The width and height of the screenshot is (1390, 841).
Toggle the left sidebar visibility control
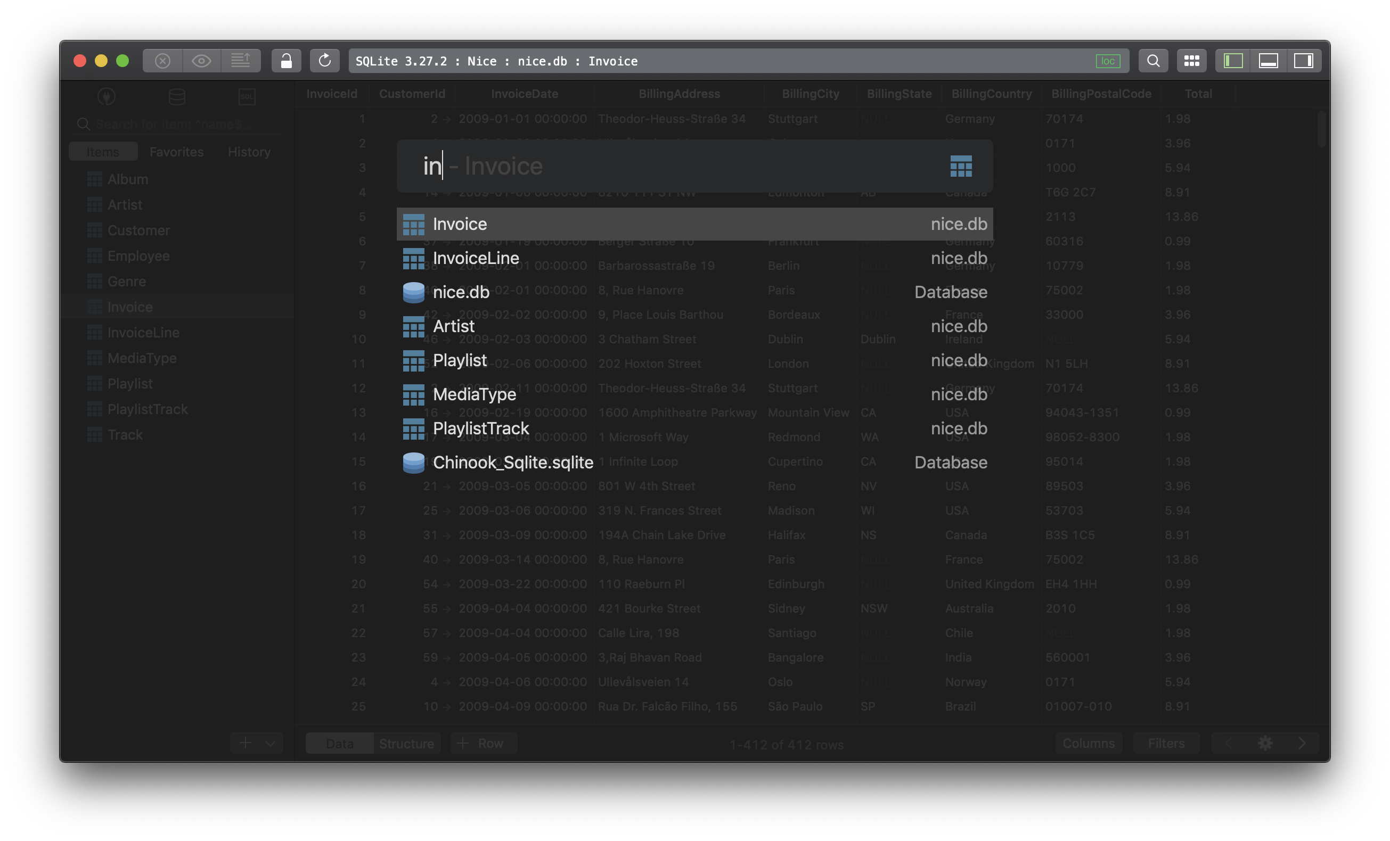1232,61
